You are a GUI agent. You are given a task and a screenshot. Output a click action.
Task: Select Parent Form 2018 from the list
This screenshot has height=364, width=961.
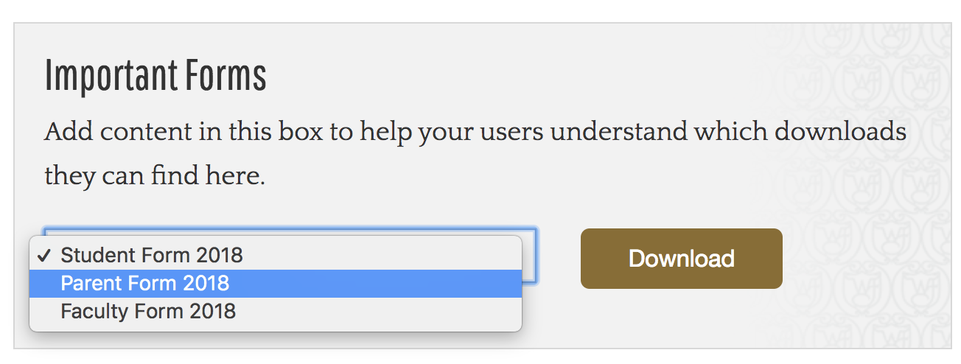coord(275,283)
